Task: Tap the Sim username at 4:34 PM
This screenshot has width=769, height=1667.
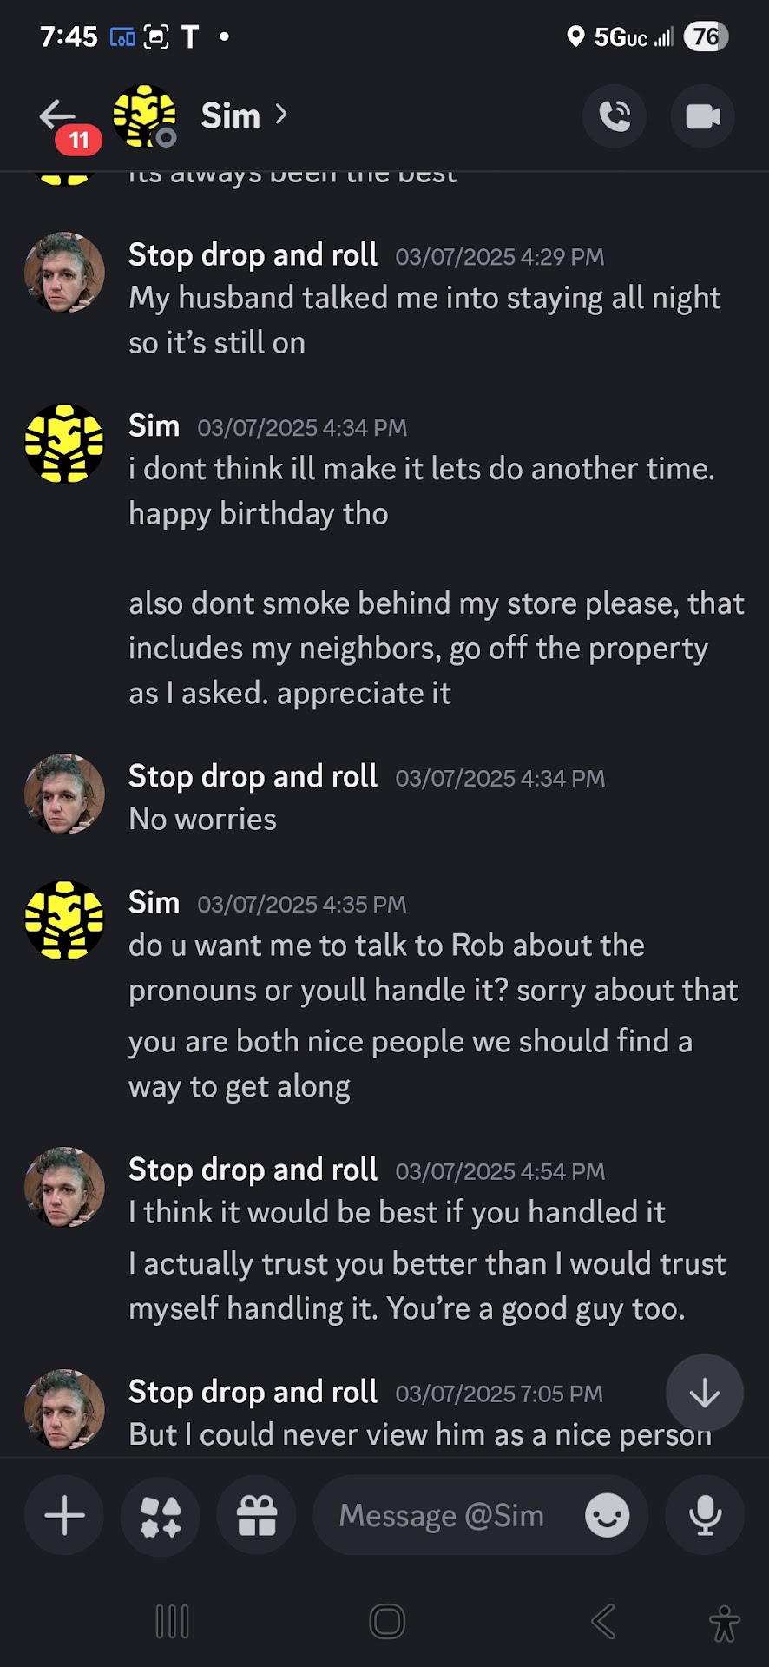Action: [x=154, y=425]
